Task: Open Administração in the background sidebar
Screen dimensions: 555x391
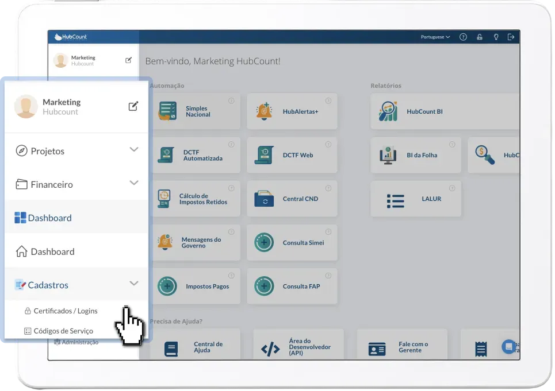Action: (76, 342)
